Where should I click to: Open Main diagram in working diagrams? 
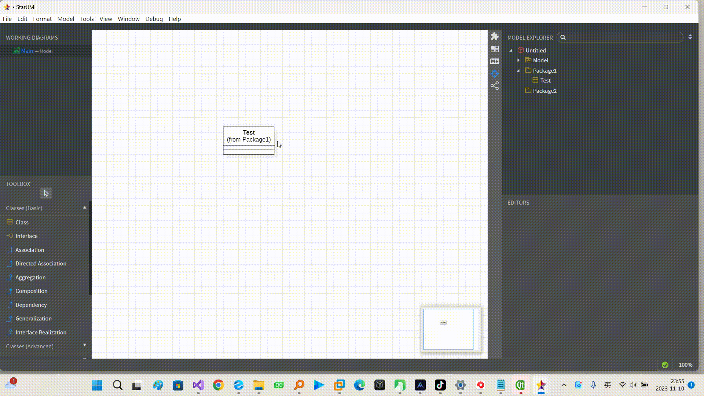(x=27, y=51)
